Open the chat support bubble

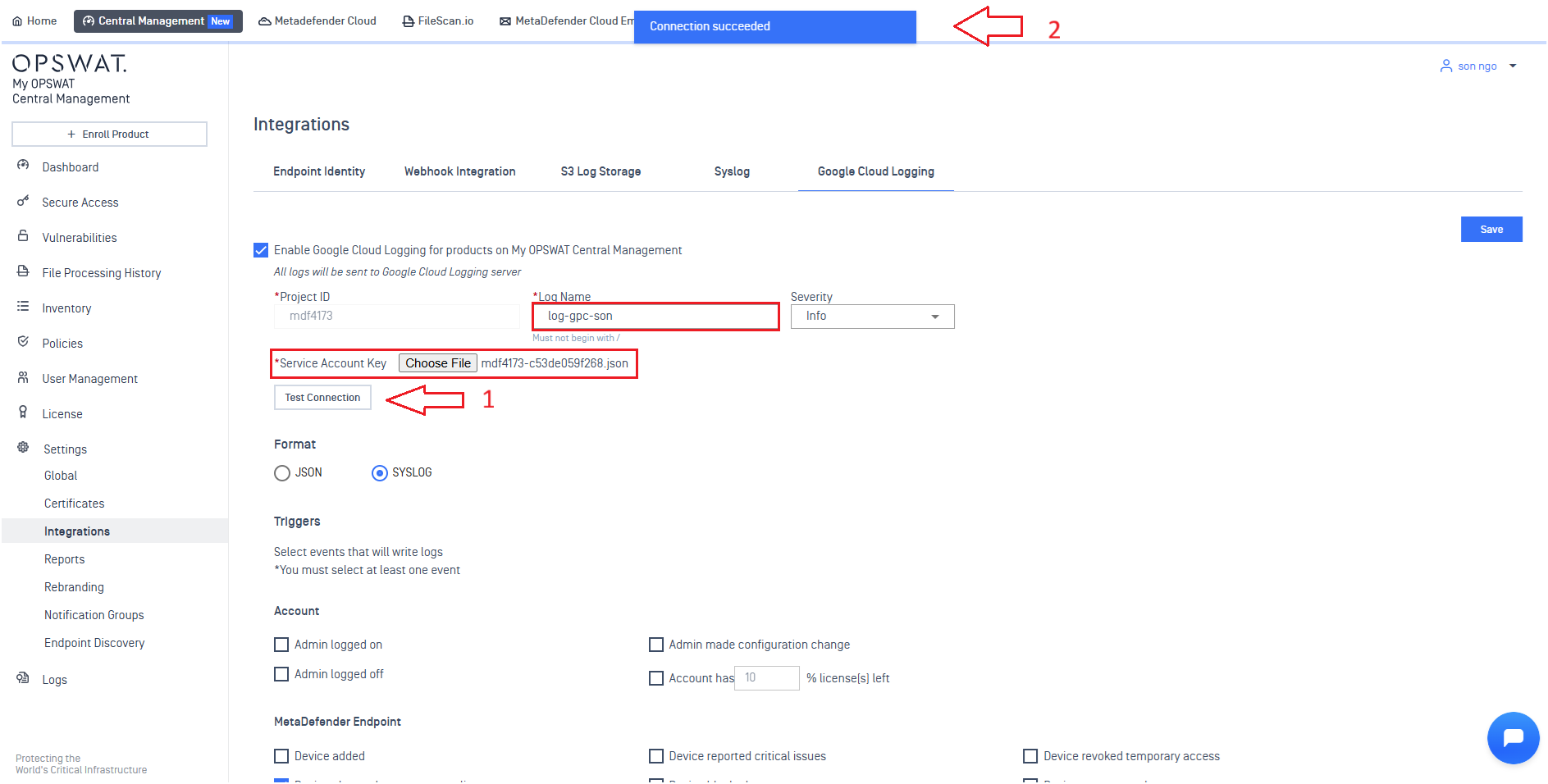coord(1513,738)
